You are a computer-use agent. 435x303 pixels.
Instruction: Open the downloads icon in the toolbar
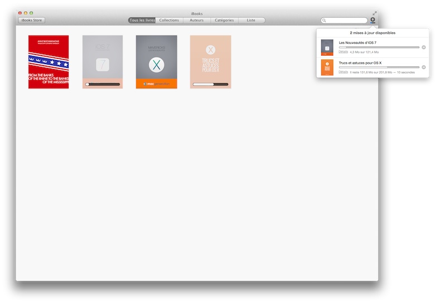coord(373,20)
